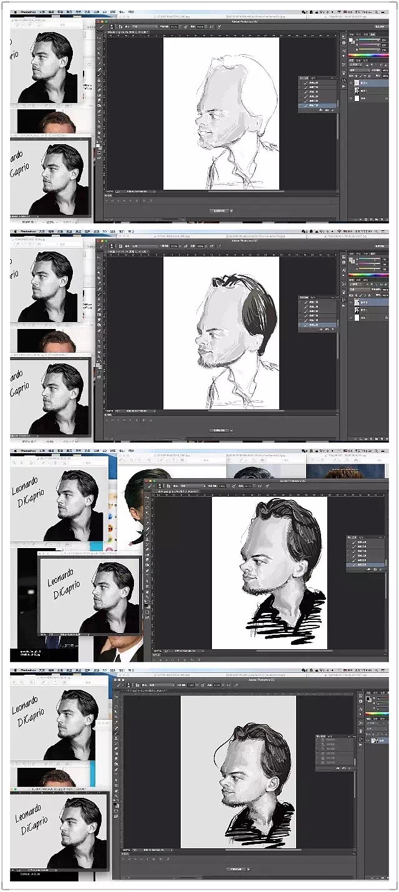Open dropdown arrow beside timeline button under line-sketch canvas
The image size is (399, 892).
(x=232, y=211)
